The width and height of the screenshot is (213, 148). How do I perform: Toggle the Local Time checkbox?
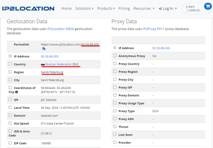coord(10,108)
